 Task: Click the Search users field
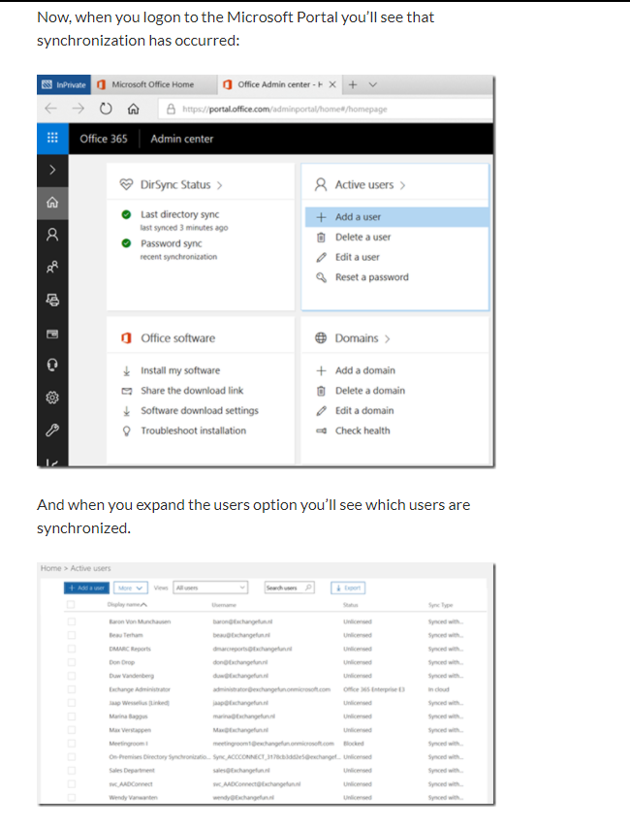[290, 588]
